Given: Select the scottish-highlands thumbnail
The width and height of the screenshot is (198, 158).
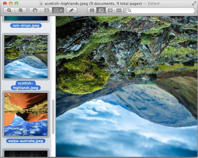Looking at the screenshot, I should pyautogui.click(x=26, y=57).
